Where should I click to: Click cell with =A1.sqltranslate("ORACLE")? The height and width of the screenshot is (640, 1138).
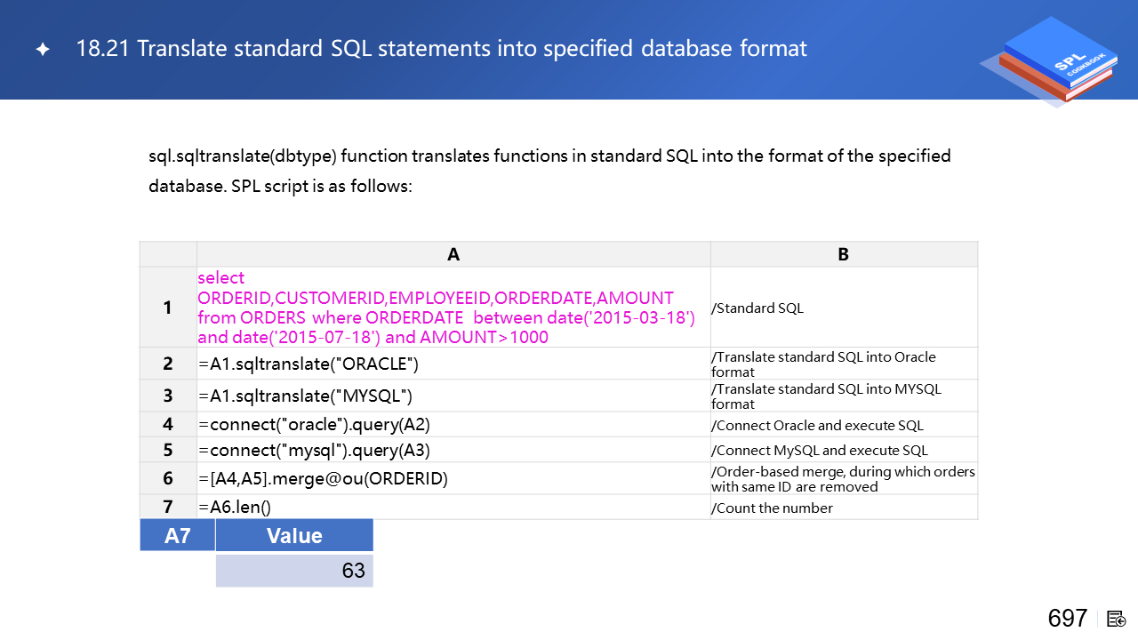(308, 364)
